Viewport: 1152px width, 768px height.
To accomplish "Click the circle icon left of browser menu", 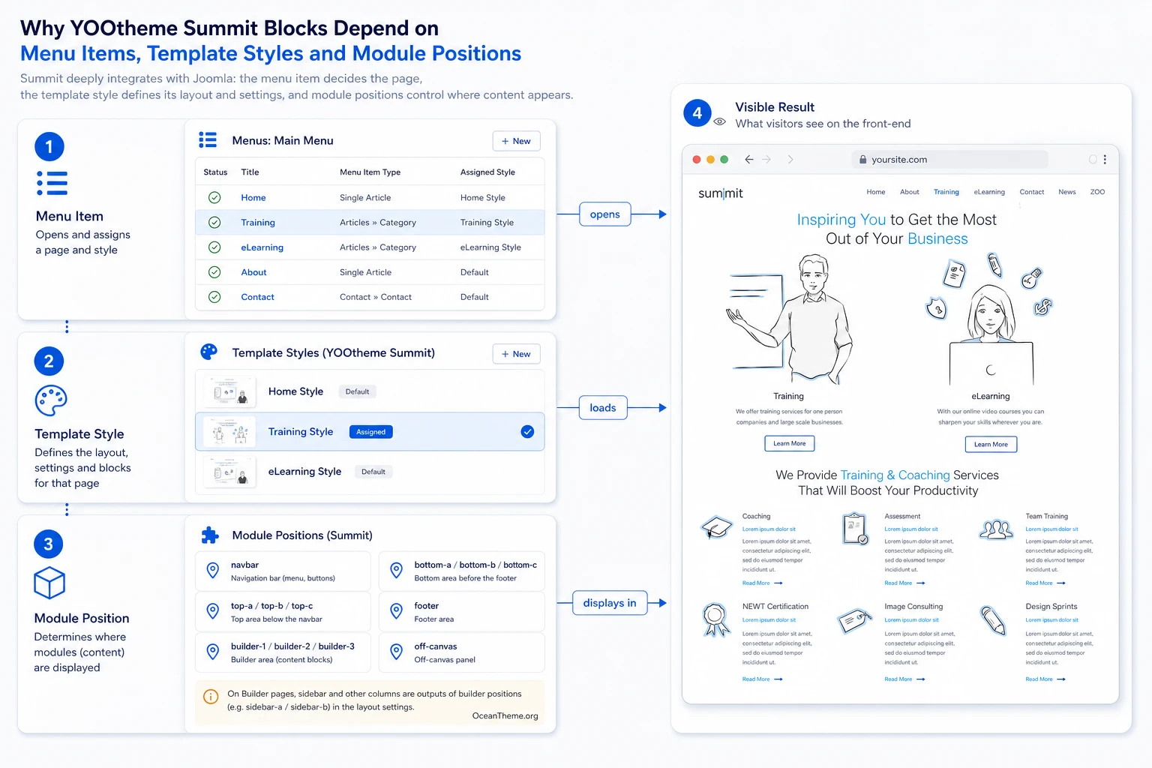I will click(x=1093, y=159).
